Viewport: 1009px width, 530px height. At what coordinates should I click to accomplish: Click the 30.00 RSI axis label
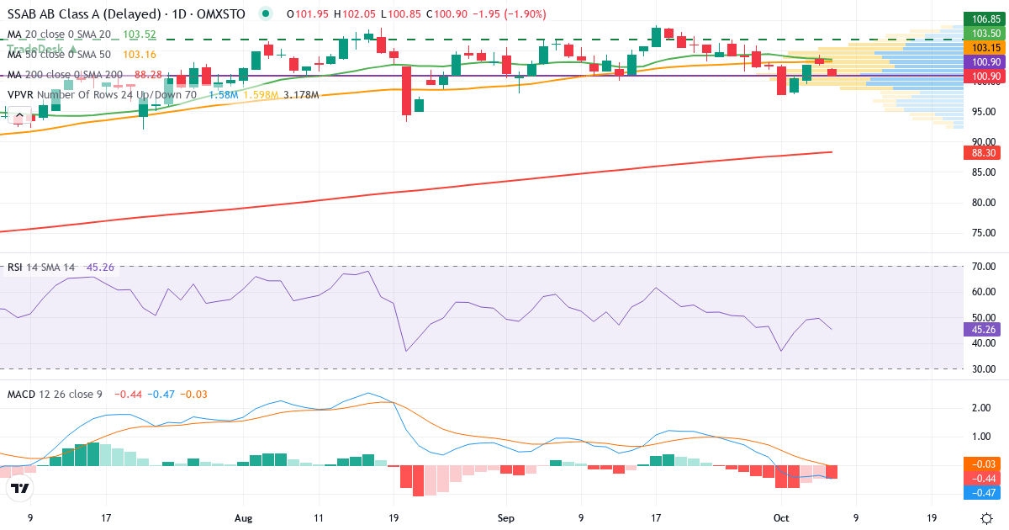[x=984, y=369]
